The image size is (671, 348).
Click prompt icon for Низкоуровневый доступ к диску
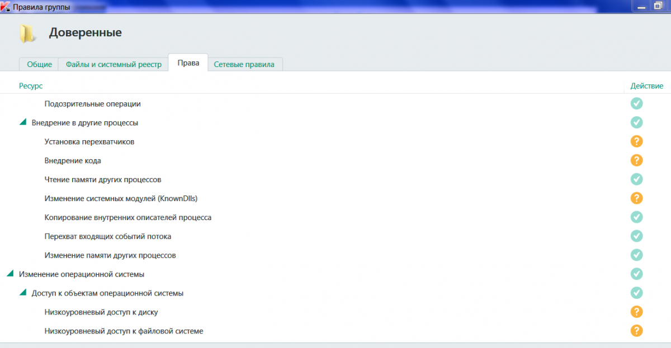[636, 312]
